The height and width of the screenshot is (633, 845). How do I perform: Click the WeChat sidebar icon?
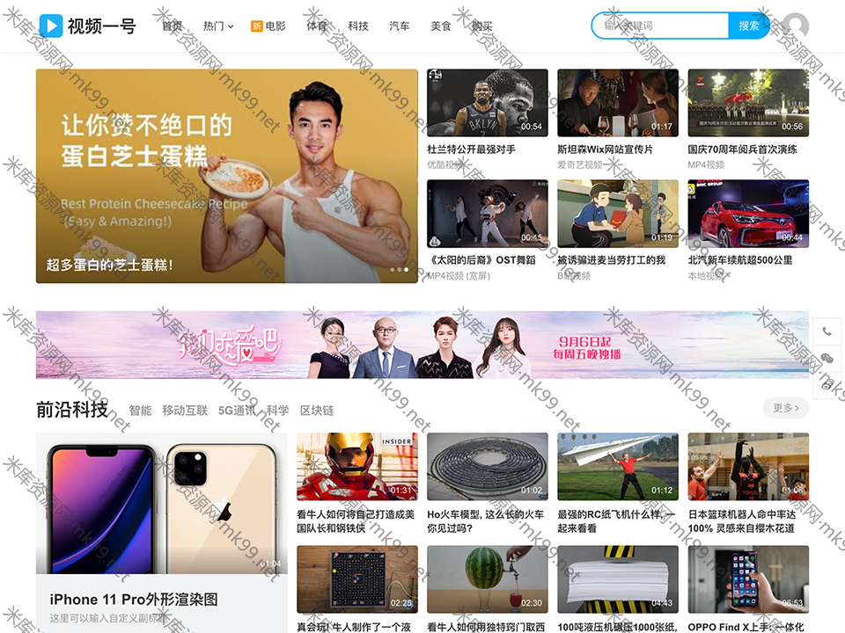point(827,359)
